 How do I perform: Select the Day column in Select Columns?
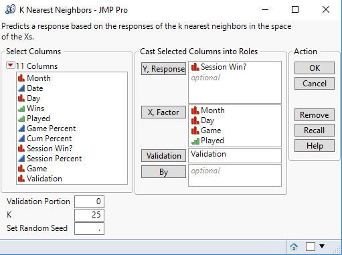coord(33,98)
